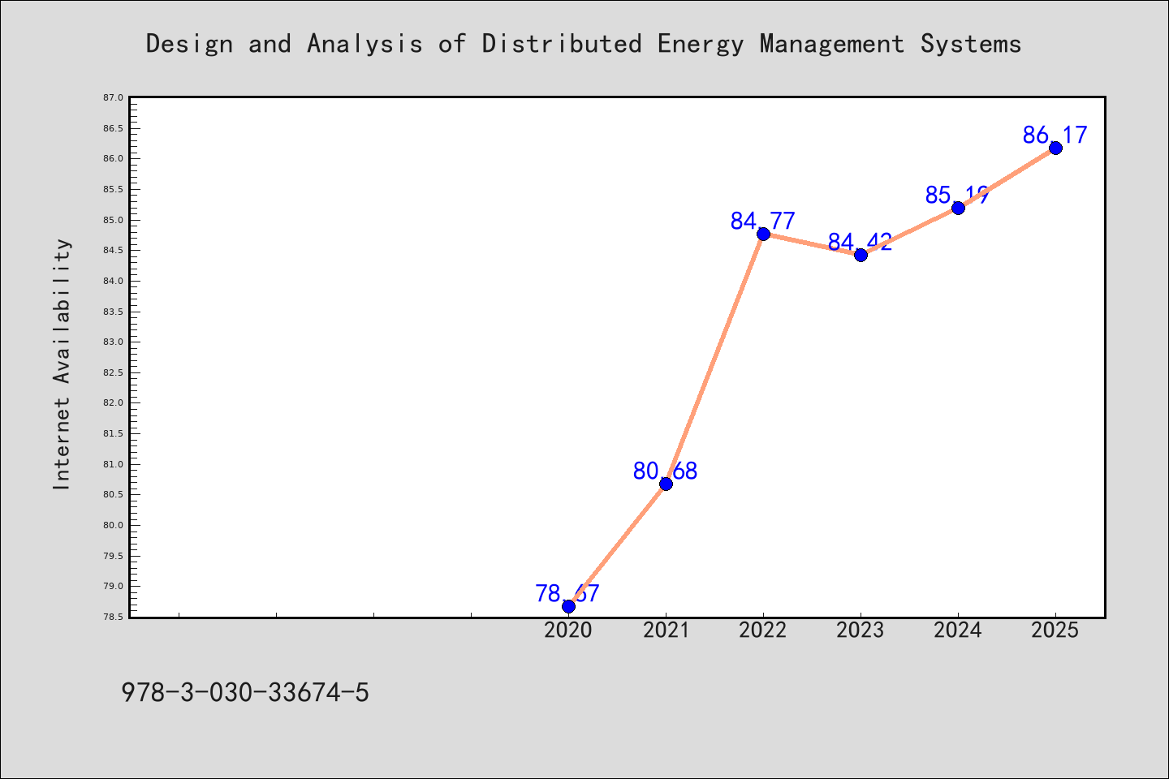This screenshot has width=1169, height=779.
Task: Click the 978-3-030-33674-5 caption text
Action: coord(245,692)
